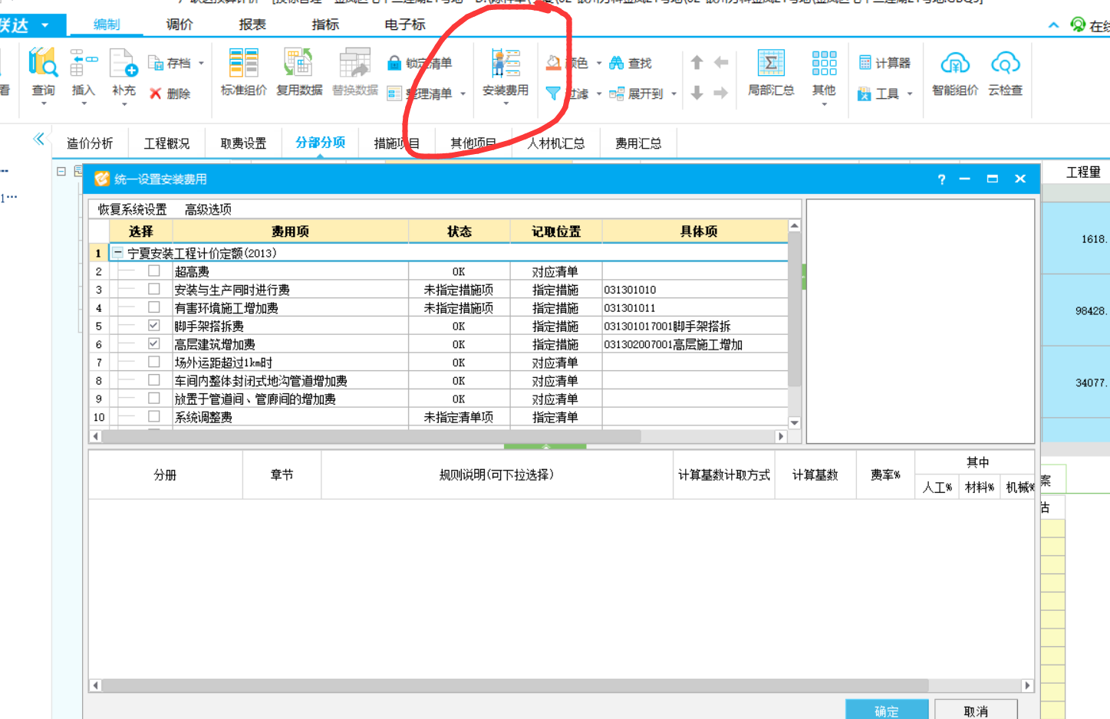This screenshot has height=719, width=1110.
Task: Click 恢复系统设置 in the dialog
Action: tap(132, 209)
